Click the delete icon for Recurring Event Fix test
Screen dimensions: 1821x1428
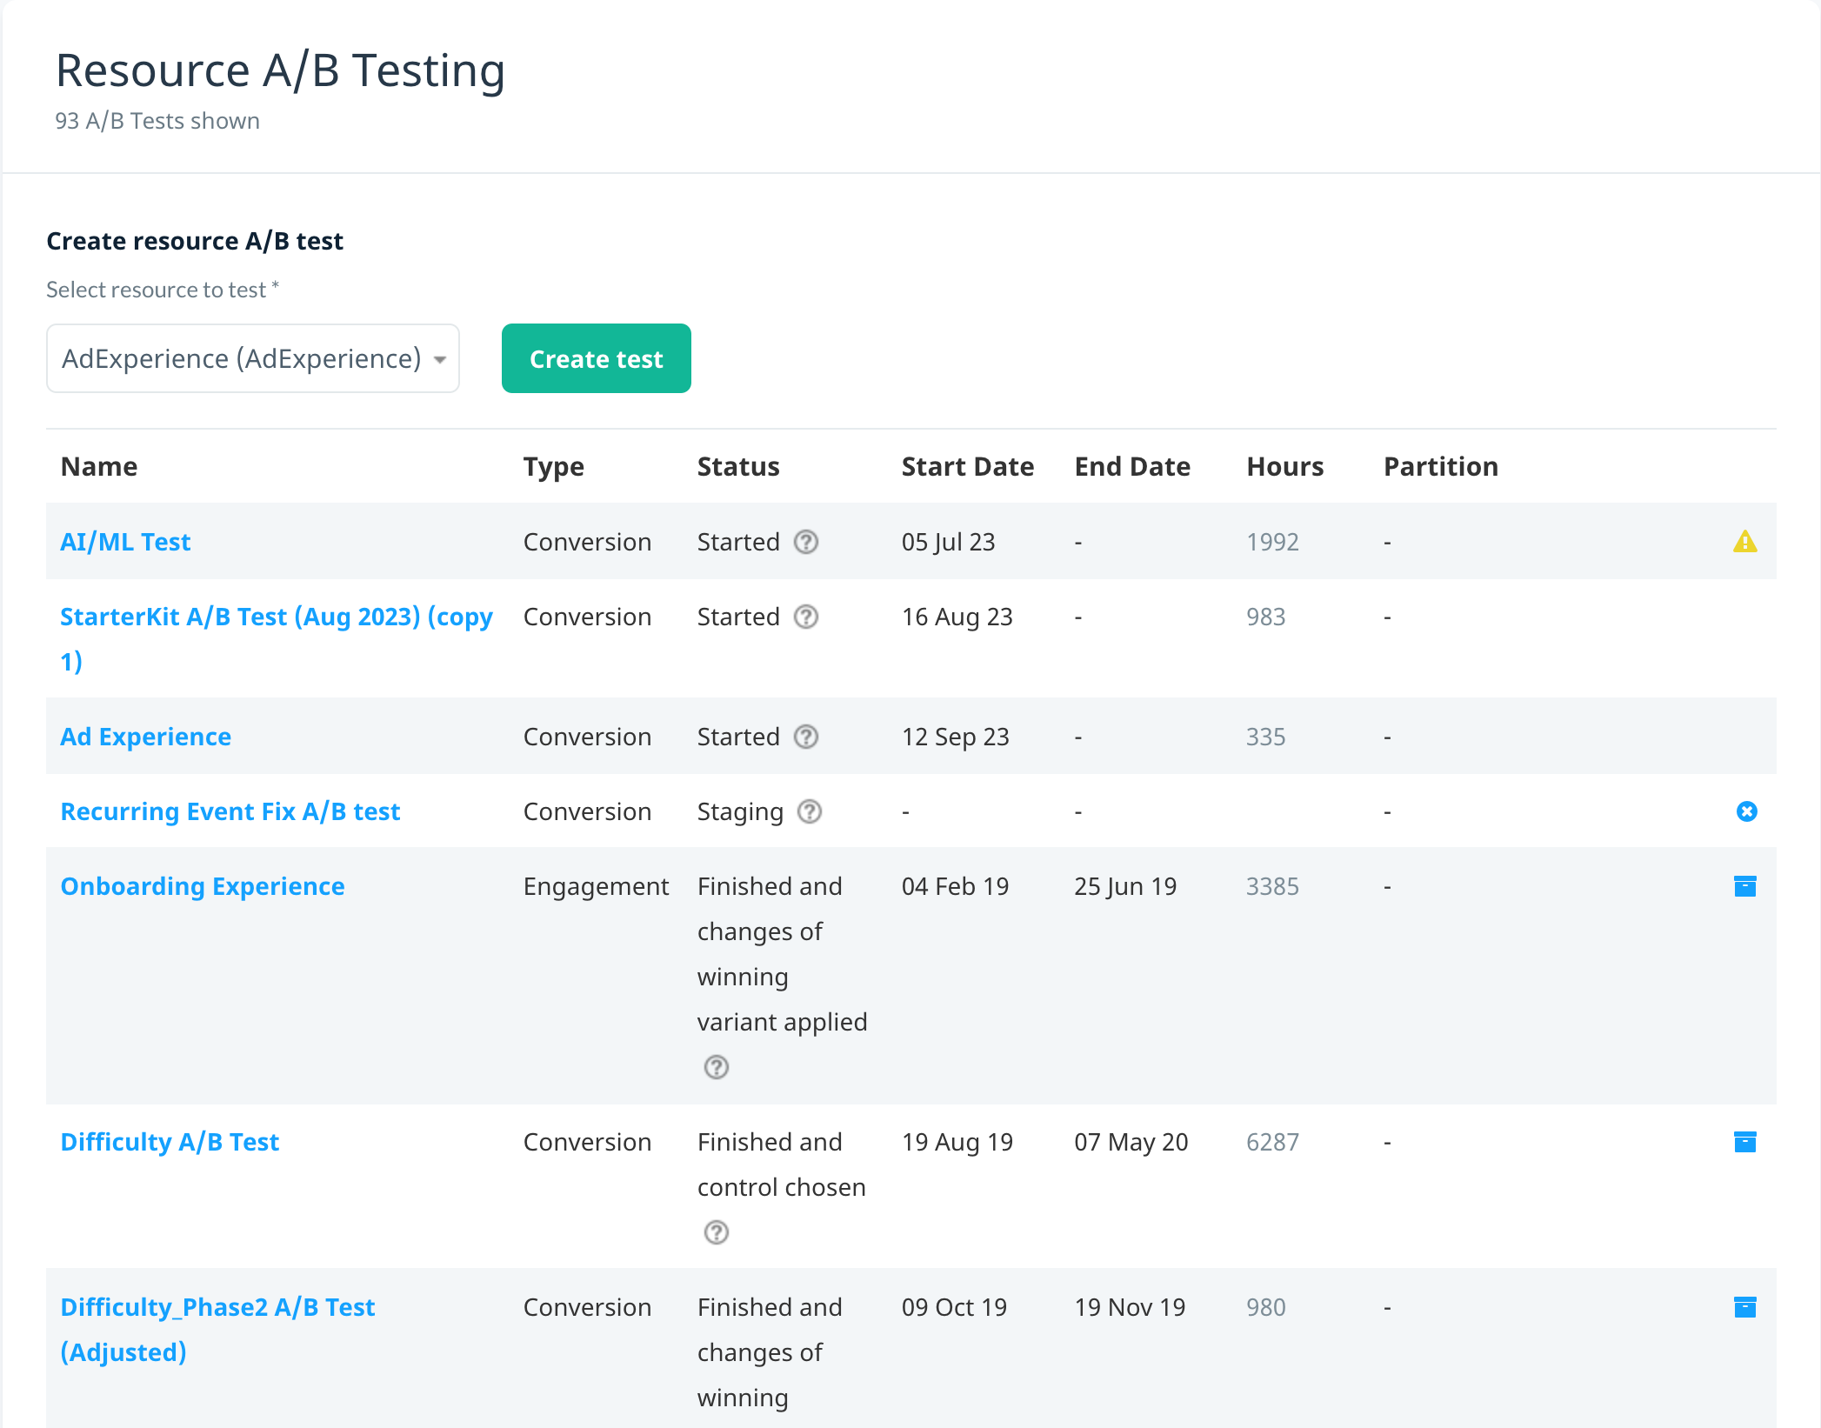1746,811
